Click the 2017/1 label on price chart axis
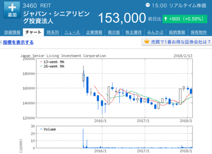This screenshot has height=154, width=212. coord(143,121)
